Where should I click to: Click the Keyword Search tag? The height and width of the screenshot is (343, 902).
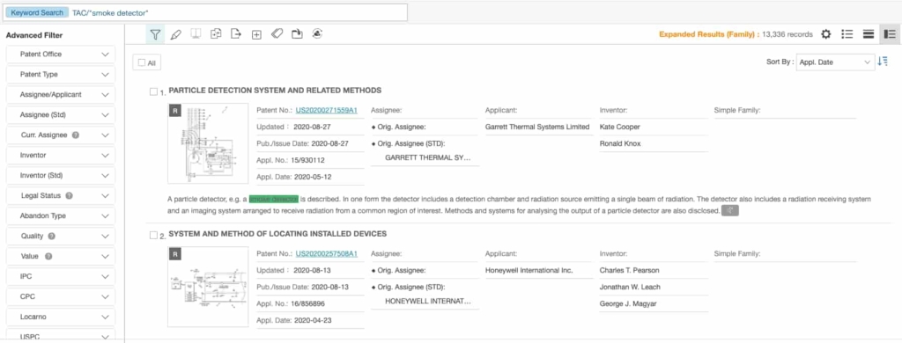click(x=37, y=12)
